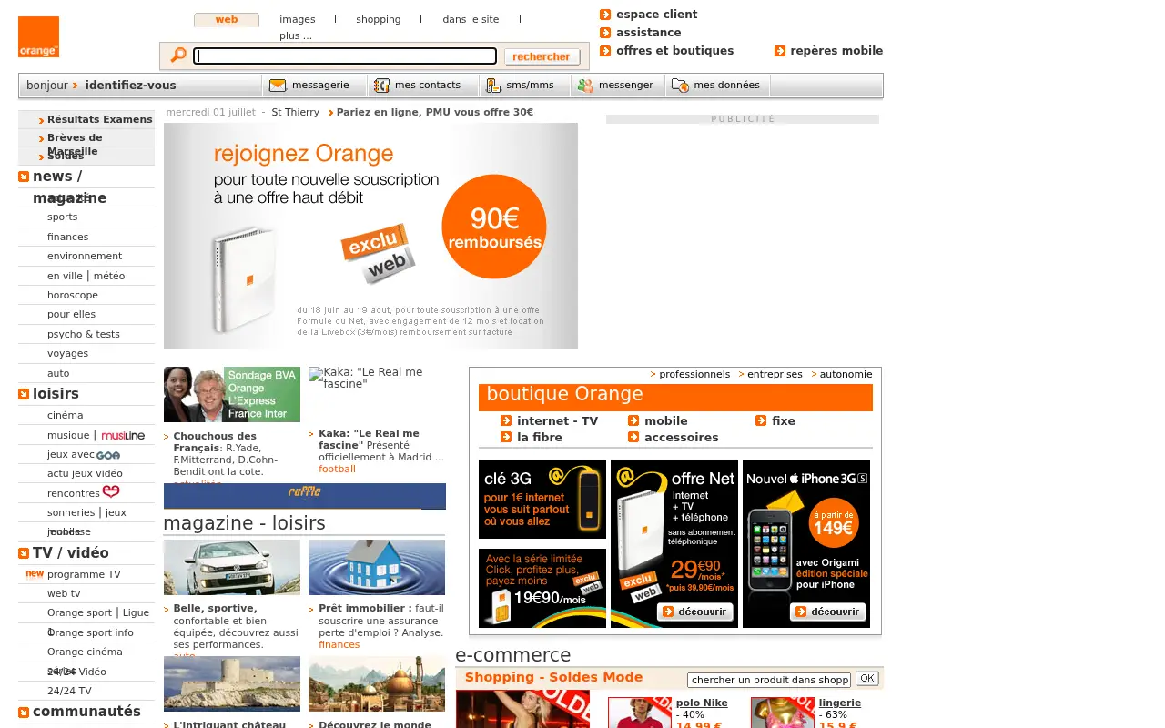
Task: Open the autonomie tab in boutique
Action: pyautogui.click(x=846, y=374)
